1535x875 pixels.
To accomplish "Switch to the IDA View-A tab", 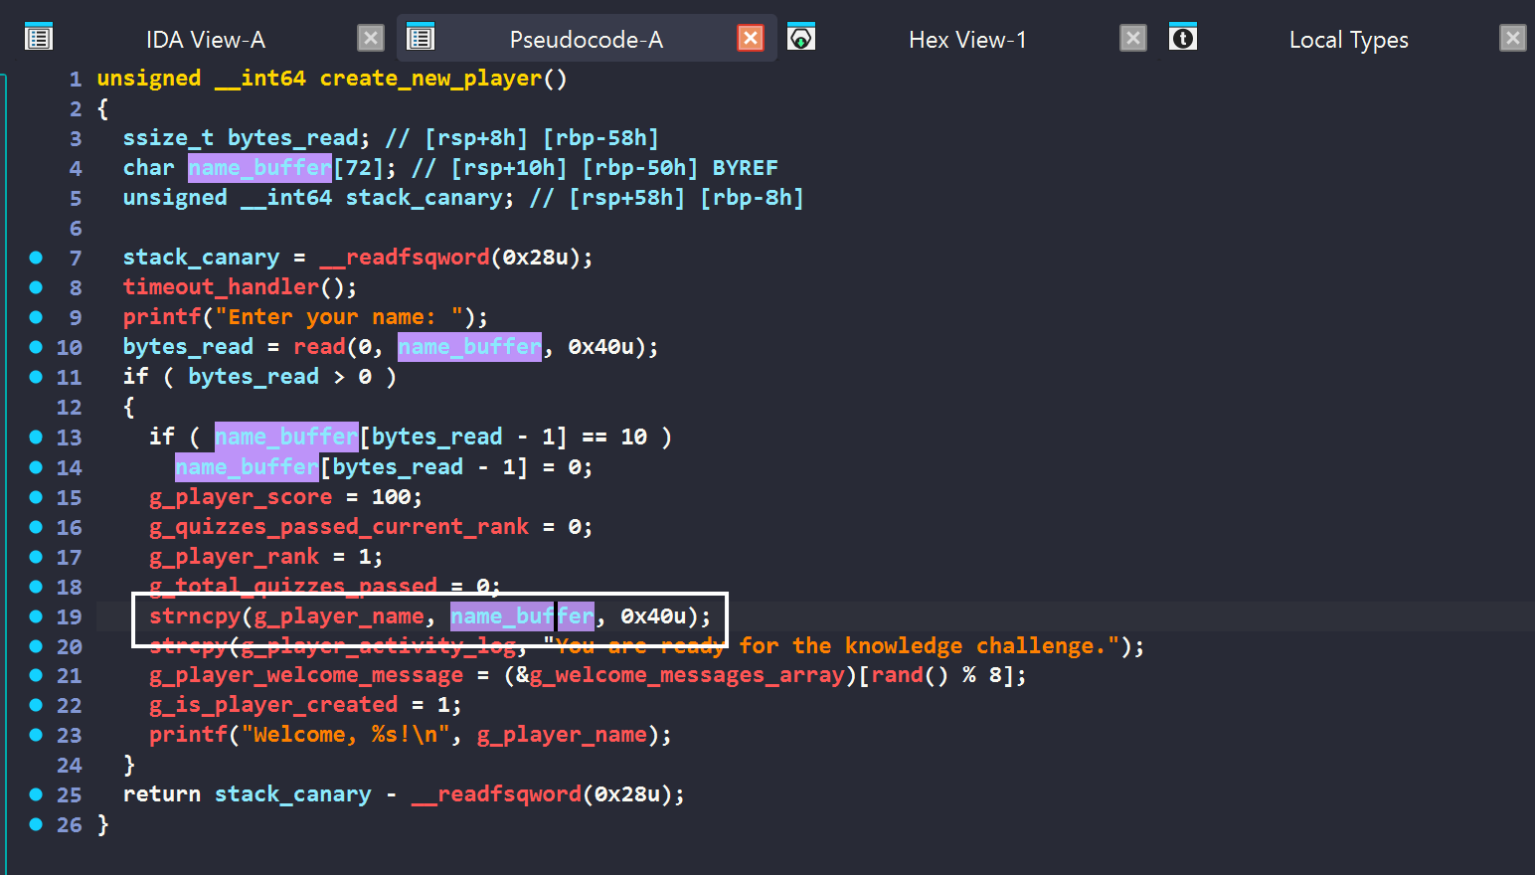I will 205,40.
